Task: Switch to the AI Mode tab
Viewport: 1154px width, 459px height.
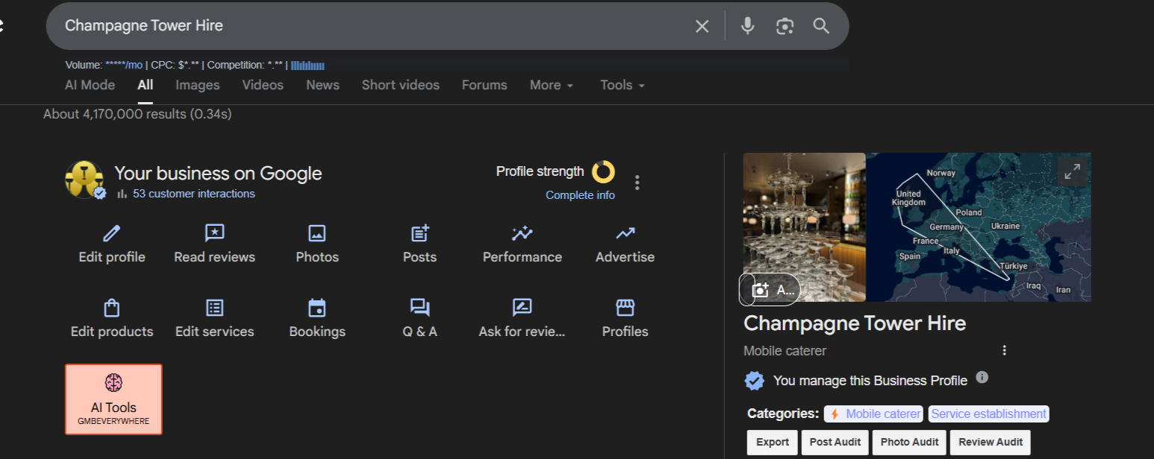Action: pos(90,85)
